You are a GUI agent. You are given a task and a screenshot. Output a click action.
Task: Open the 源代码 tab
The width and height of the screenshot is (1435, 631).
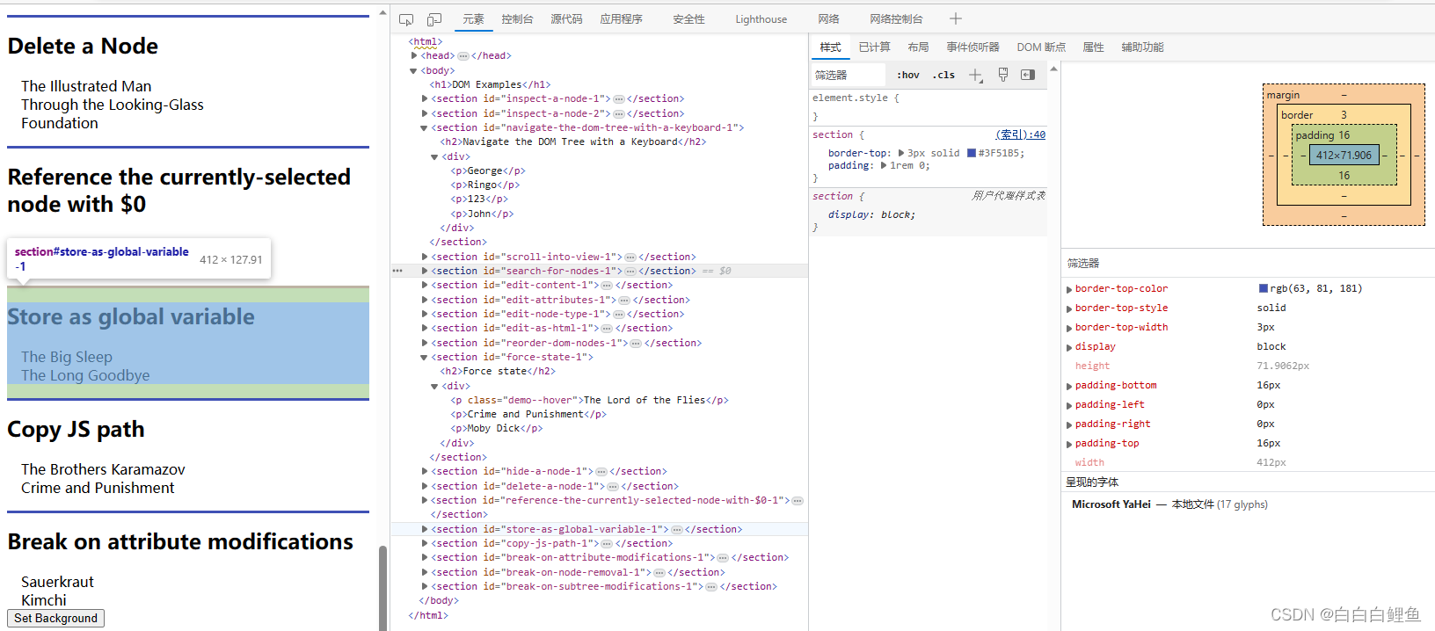tap(566, 19)
